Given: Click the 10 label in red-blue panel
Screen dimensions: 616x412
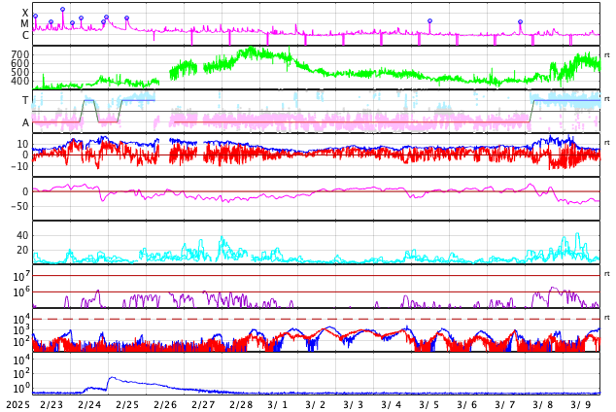Looking at the screenshot, I should (x=23, y=144).
